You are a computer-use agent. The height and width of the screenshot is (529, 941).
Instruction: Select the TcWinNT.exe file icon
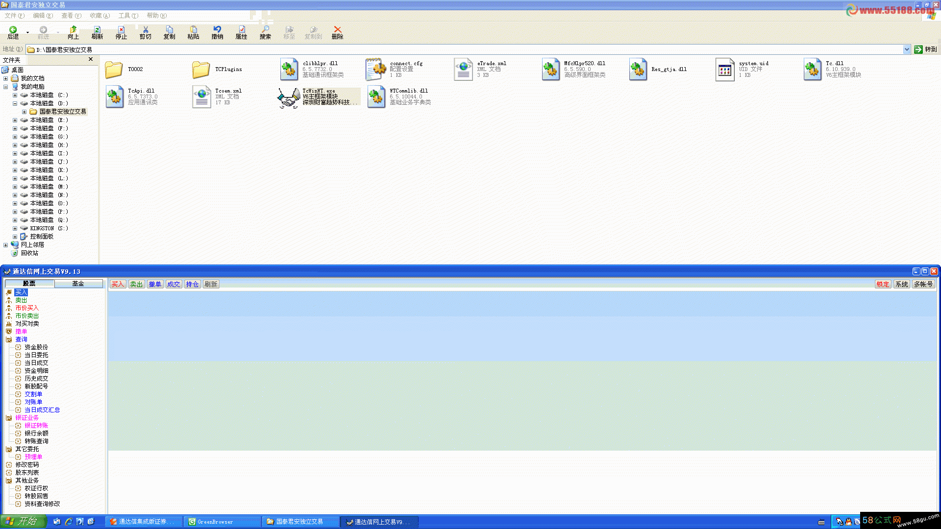point(289,97)
